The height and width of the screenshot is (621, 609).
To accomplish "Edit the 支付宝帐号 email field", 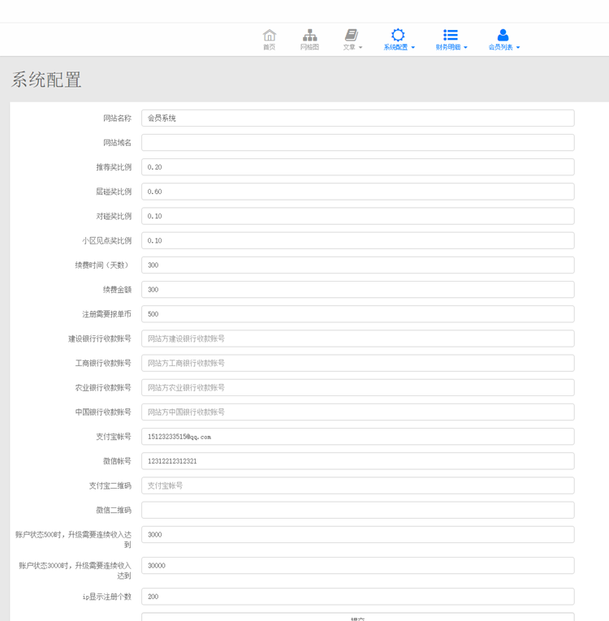I will 358,437.
